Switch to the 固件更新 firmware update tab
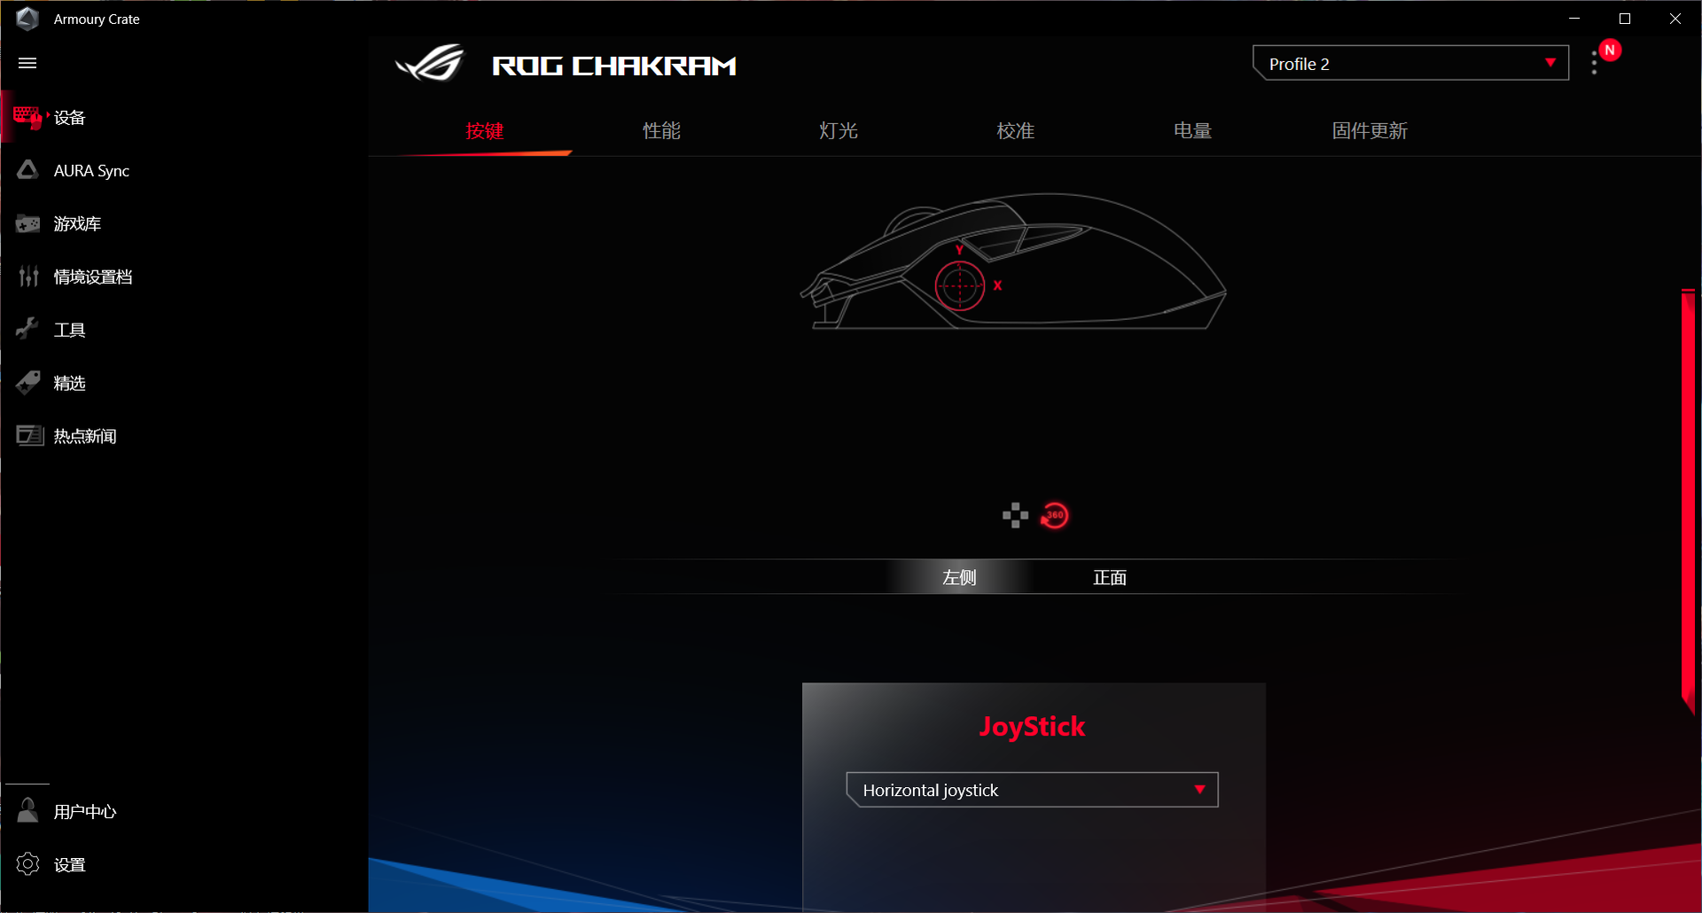This screenshot has height=913, width=1702. (x=1370, y=131)
